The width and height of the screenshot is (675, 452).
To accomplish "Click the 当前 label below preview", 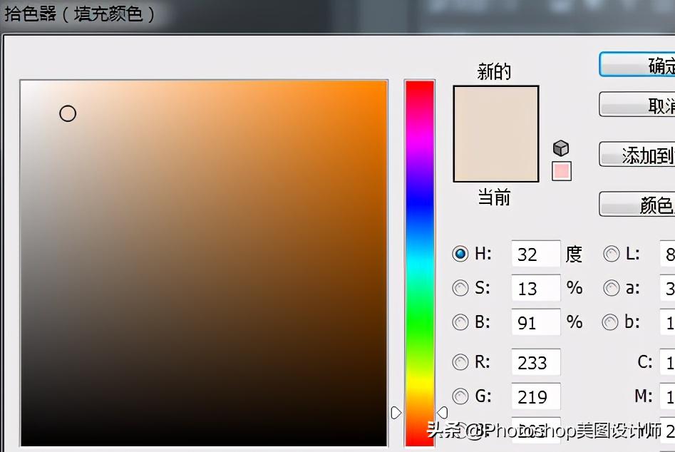I will coord(494,197).
